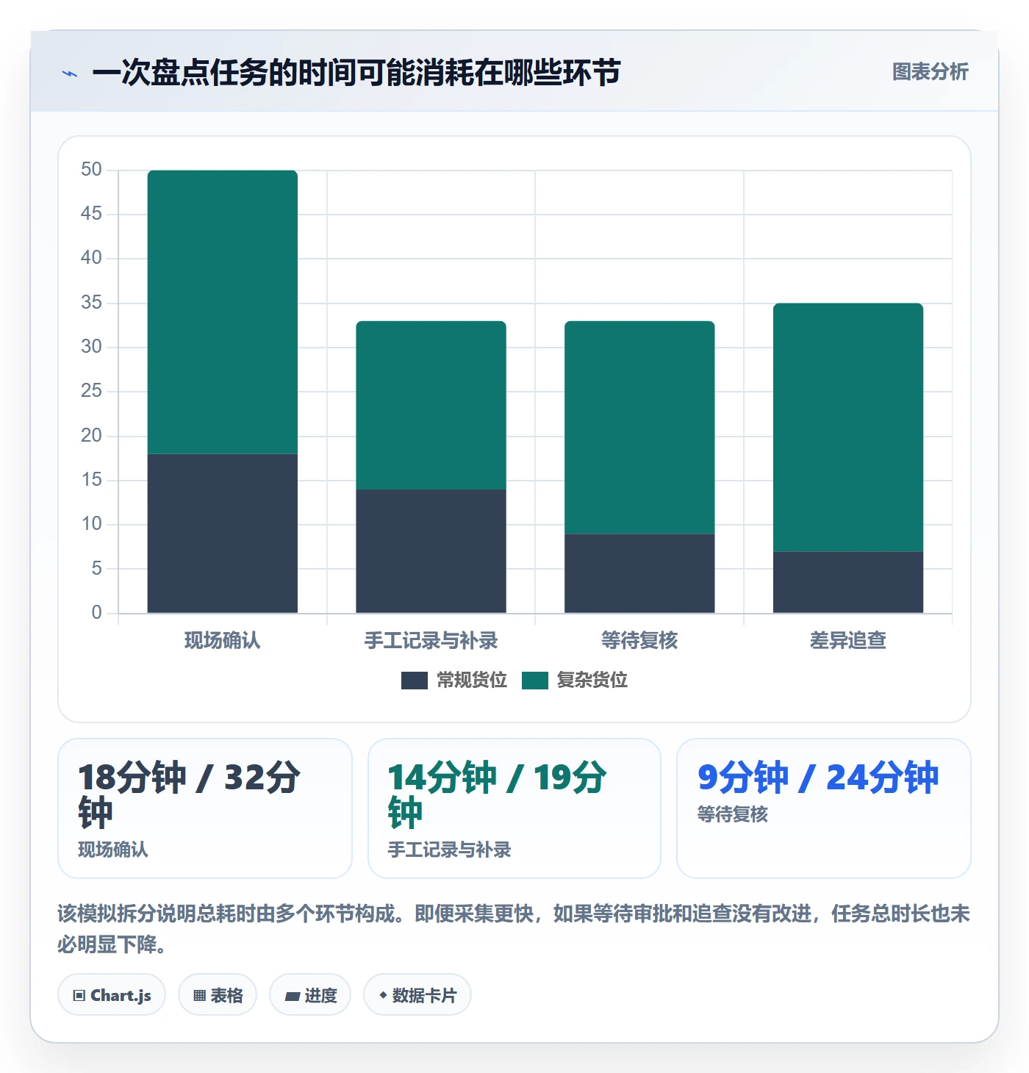Click the 表格 tag chip
Viewport: 1029px width, 1073px height.
218,995
